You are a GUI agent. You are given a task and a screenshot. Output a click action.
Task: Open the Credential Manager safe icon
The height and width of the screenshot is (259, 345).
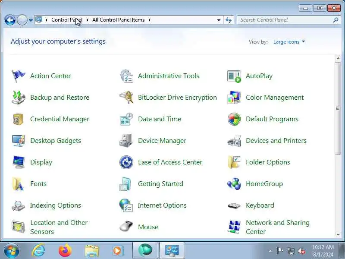pos(18,119)
